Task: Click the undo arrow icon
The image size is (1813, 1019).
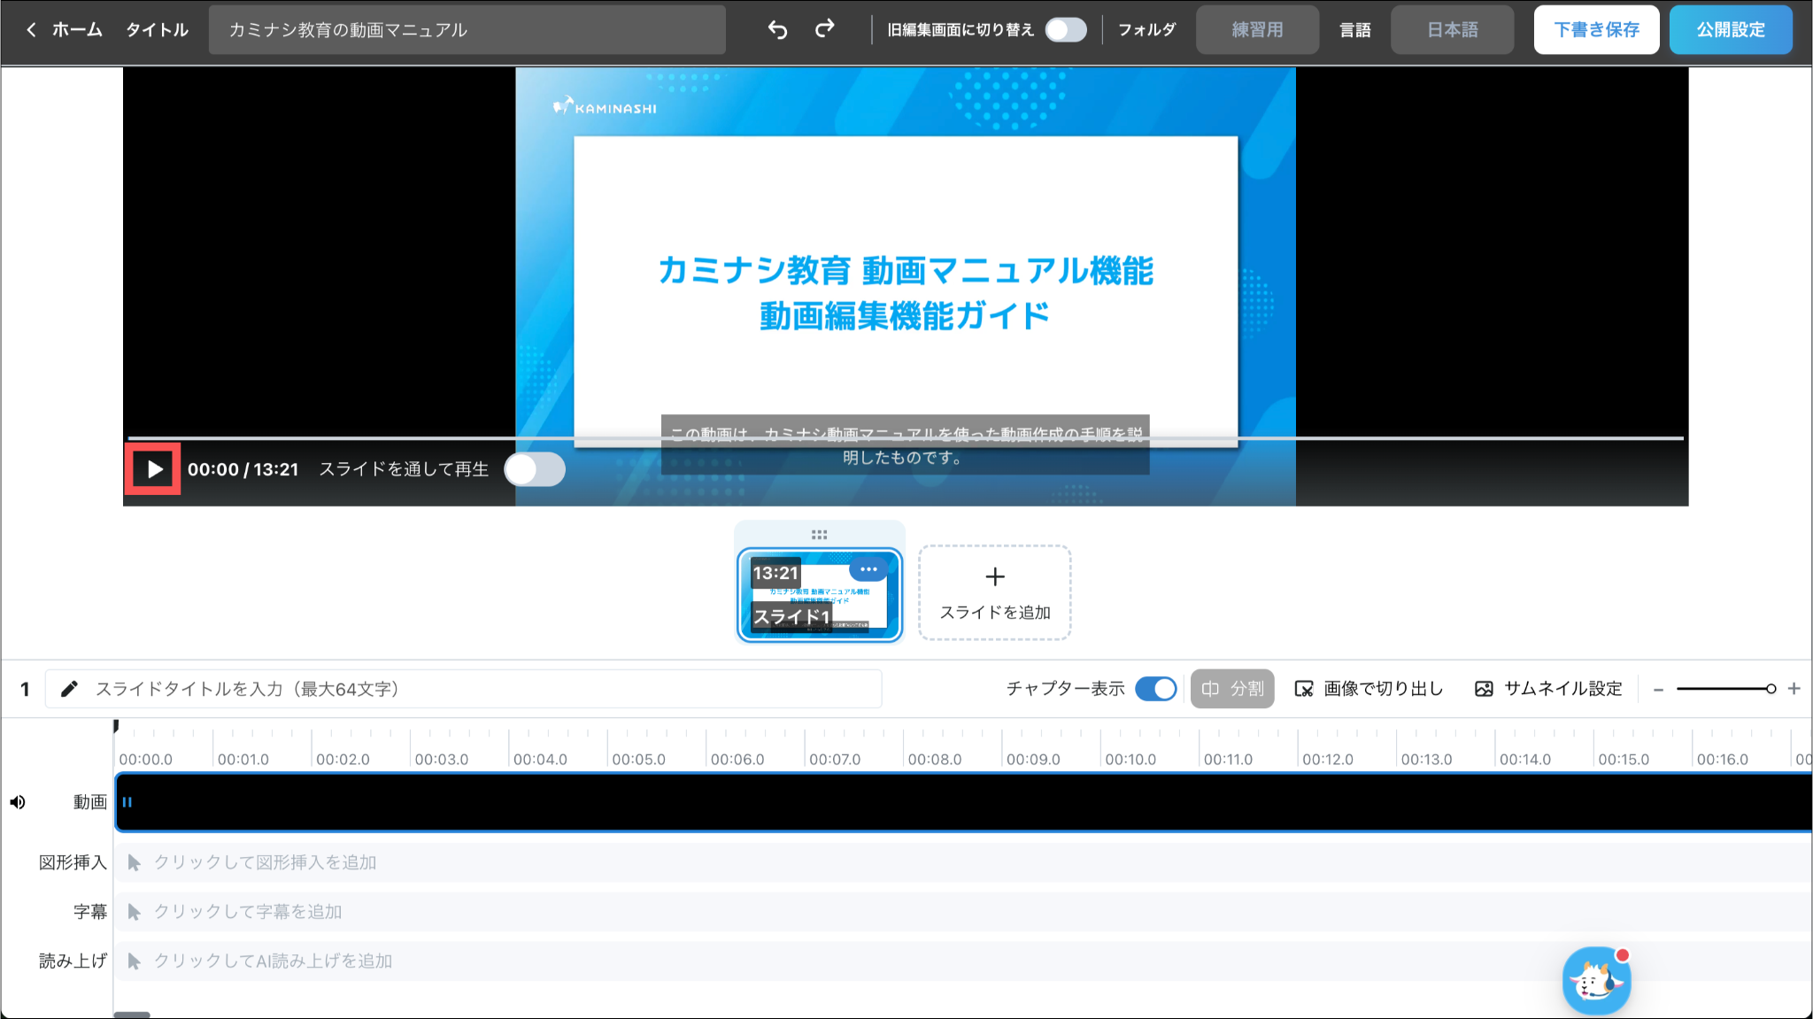Action: click(777, 30)
